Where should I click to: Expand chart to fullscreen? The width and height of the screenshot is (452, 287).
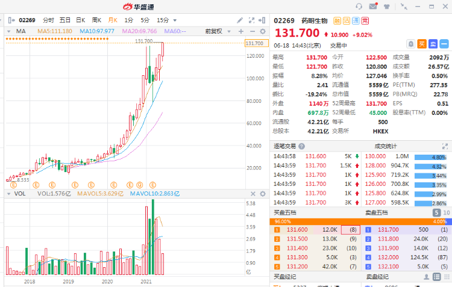tap(251, 20)
